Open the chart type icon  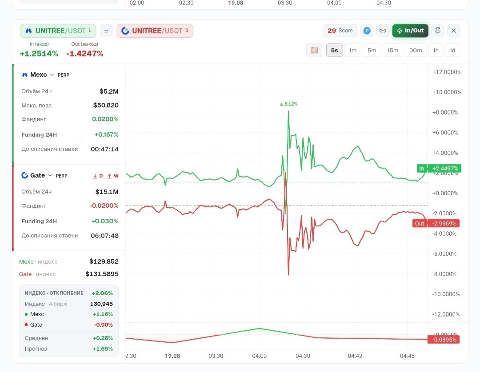[314, 51]
